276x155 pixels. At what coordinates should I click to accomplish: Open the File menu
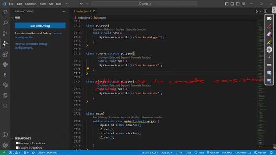click(11, 4)
